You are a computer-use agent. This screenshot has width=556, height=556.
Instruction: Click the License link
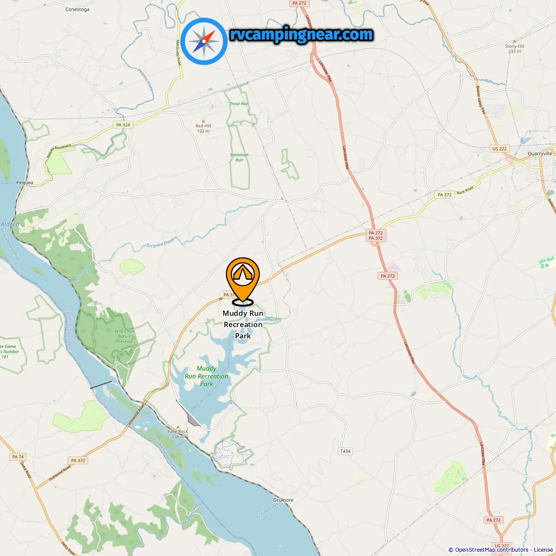(x=543, y=549)
